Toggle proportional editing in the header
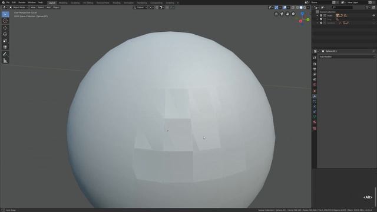Screen dimensions: 377x212 pyautogui.click(x=167, y=8)
